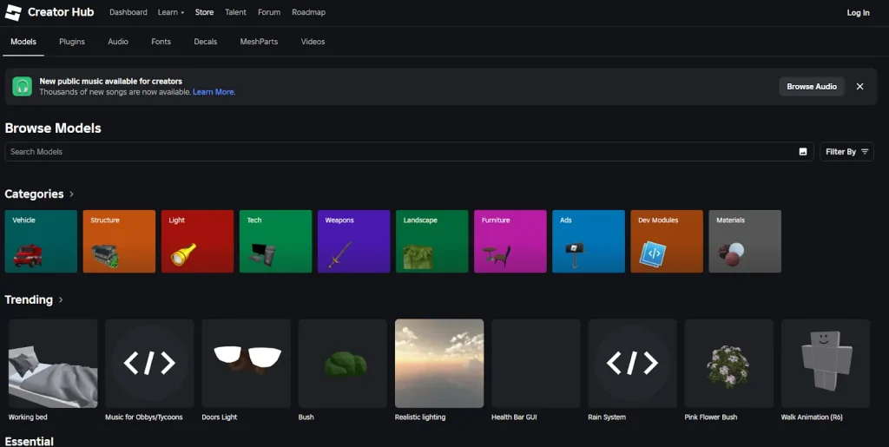Click the Rain System label text

pos(607,417)
